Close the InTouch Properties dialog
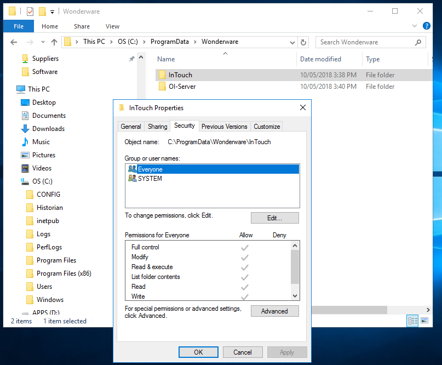Screen dimensions: 442x365 [303, 107]
